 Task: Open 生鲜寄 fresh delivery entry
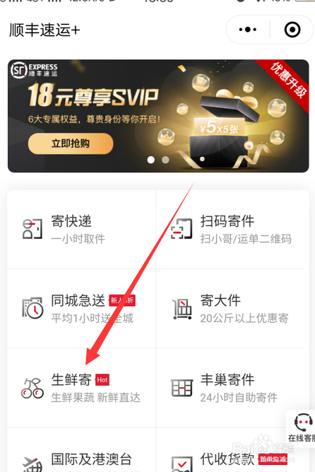(81, 388)
